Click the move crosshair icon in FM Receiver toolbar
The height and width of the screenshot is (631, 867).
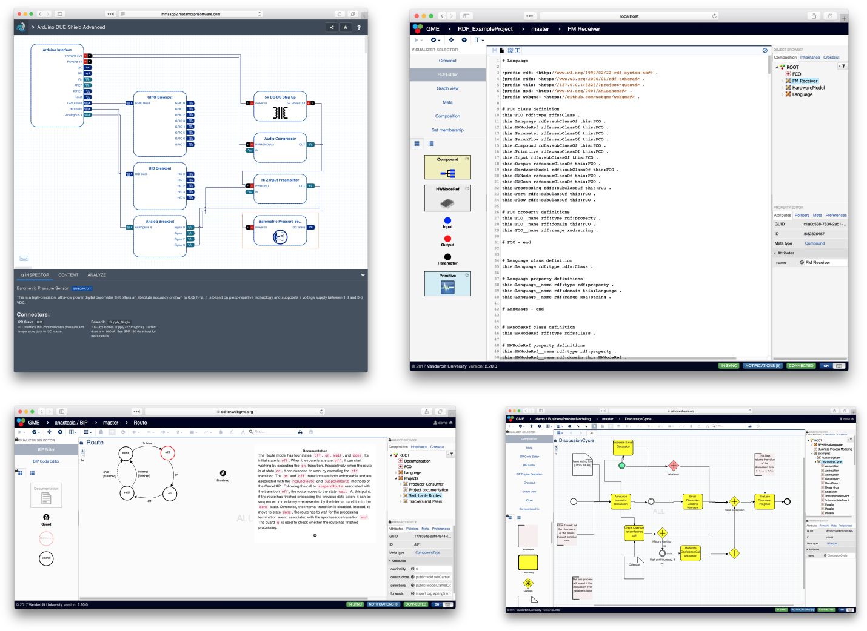[x=451, y=40]
